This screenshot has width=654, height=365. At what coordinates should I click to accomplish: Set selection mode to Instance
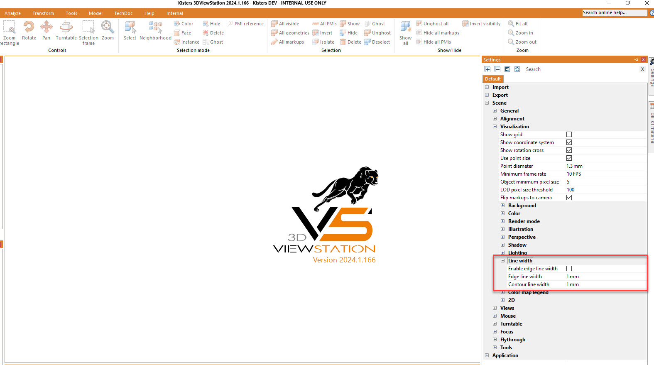(186, 42)
